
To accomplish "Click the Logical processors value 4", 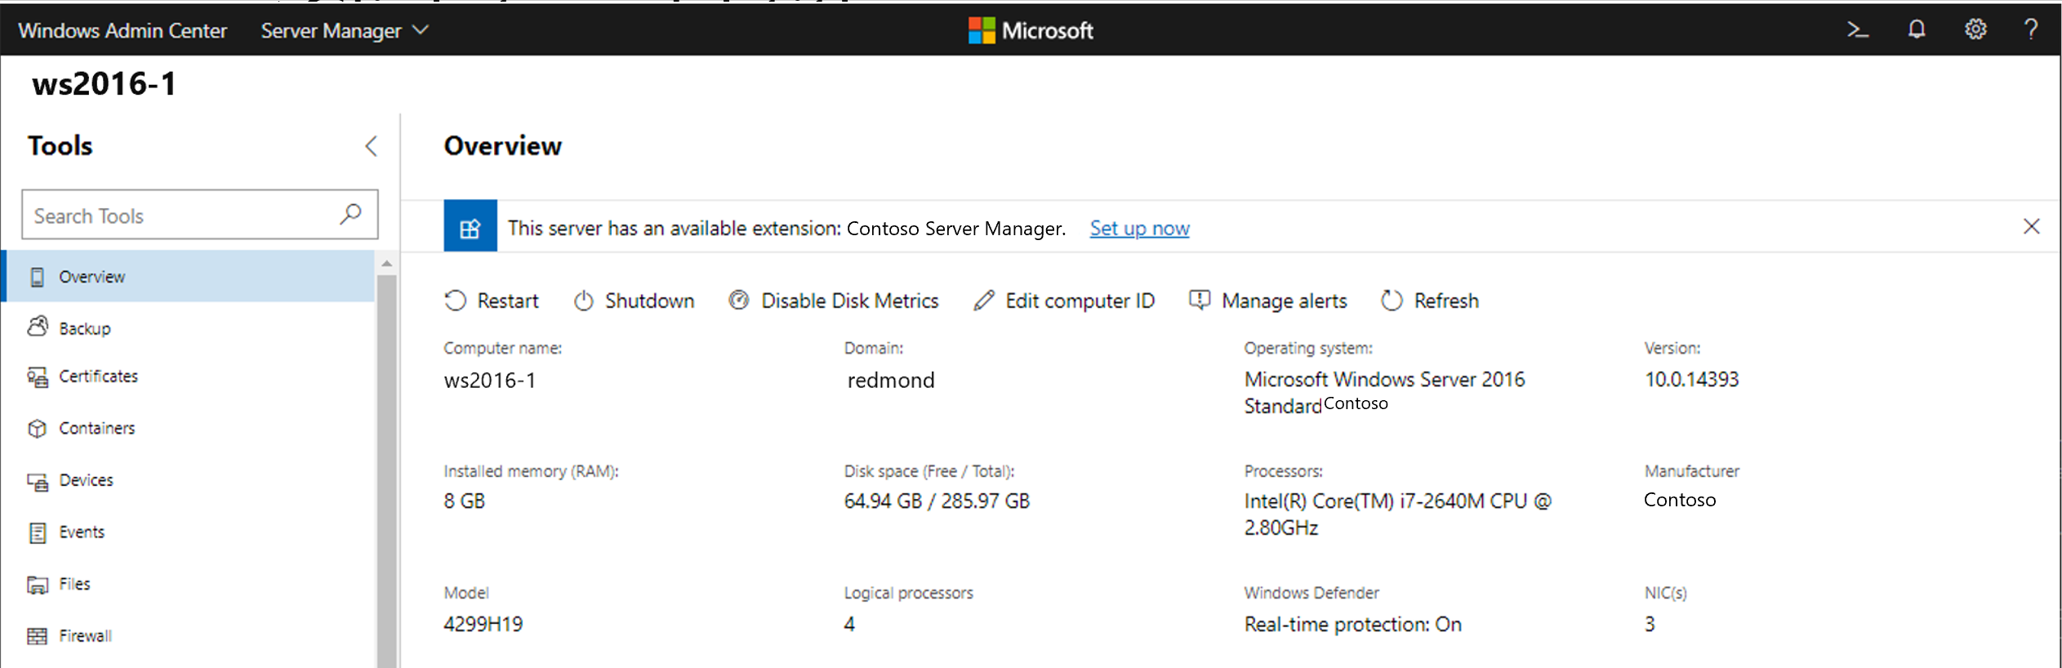I will pos(849,625).
